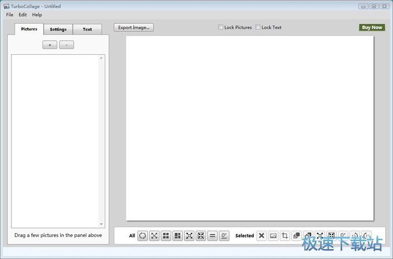The image size is (393, 259).
Task: Click the picture list scrollbar down arrow
Action: click(x=101, y=224)
